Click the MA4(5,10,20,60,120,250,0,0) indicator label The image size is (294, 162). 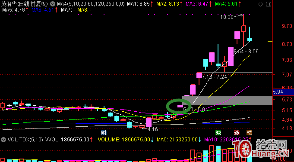pos(91,4)
